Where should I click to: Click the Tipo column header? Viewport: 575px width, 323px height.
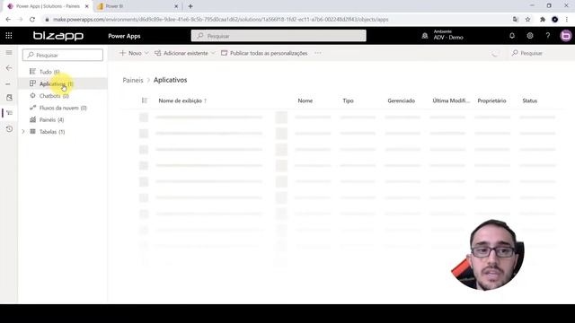tap(348, 100)
